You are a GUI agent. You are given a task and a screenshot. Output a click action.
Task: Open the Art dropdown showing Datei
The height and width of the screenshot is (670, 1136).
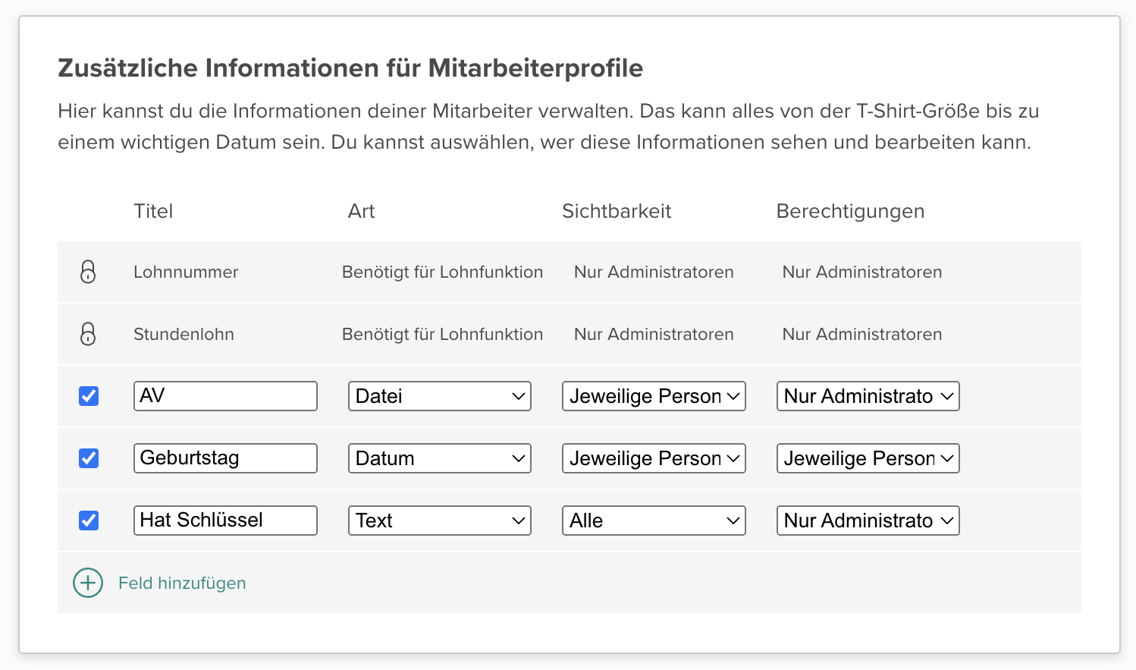(x=440, y=396)
